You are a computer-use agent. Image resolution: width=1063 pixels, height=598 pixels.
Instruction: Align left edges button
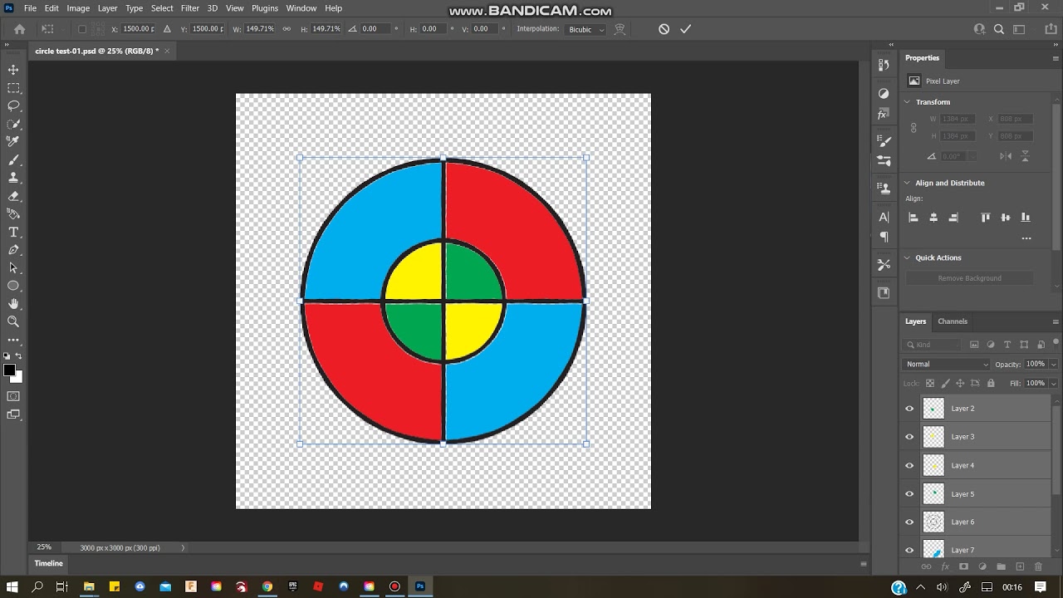click(914, 218)
